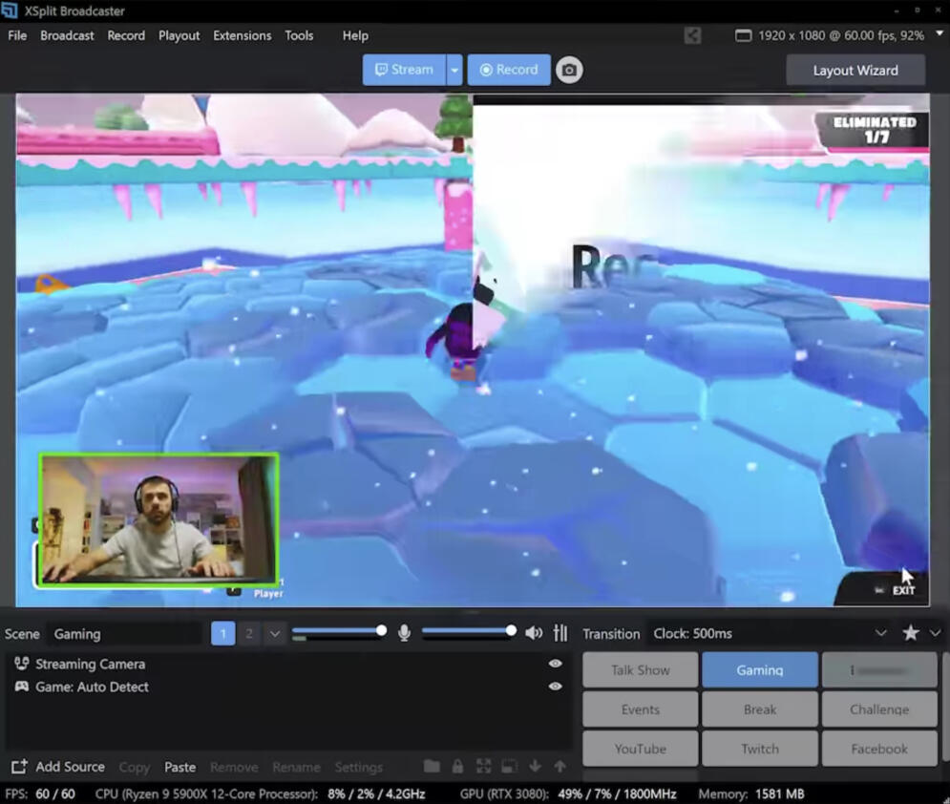Image resolution: width=950 pixels, height=804 pixels.
Task: Switch to scene preset 2
Action: click(249, 633)
